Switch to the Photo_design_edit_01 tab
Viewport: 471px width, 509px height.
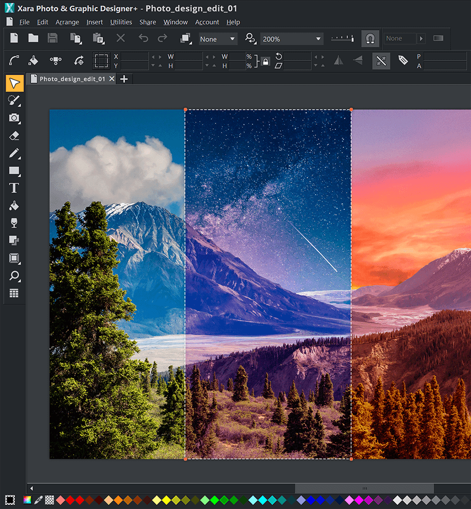point(73,79)
